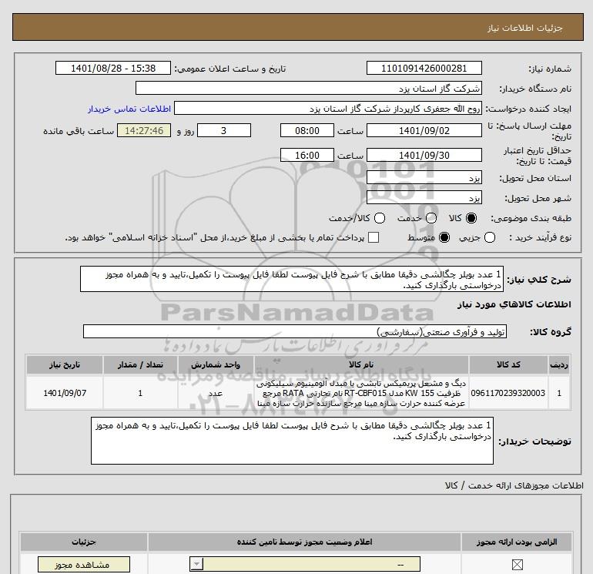Open license status dropdown arrow
This screenshot has height=574, width=593.
tap(196, 565)
